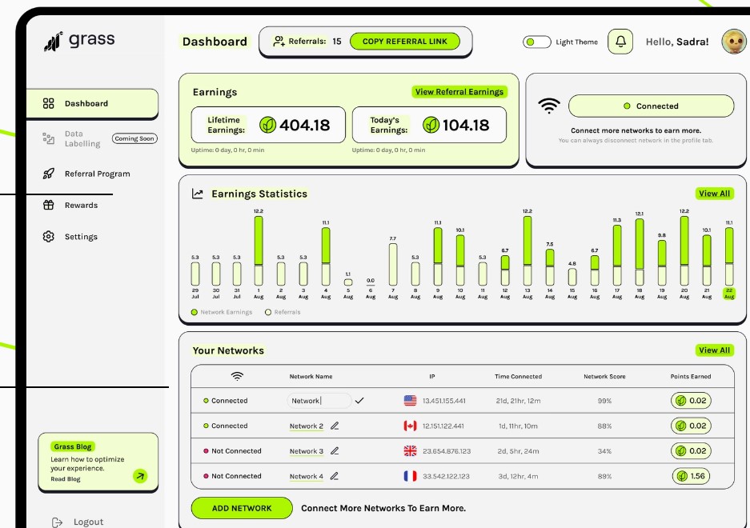Image resolution: width=750 pixels, height=528 pixels.
Task: Click the 1.56 points earned badge
Action: pyautogui.click(x=691, y=476)
